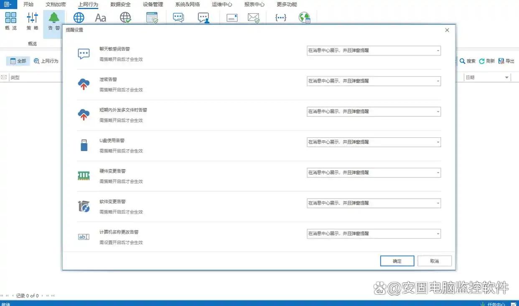Click the U盘使用告警 USB drive icon
519x306 pixels.
point(84,145)
